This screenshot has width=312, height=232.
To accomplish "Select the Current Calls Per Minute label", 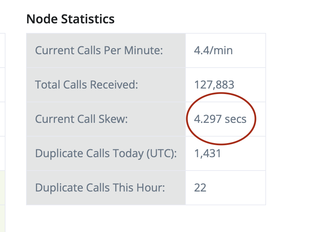I will pos(99,50).
